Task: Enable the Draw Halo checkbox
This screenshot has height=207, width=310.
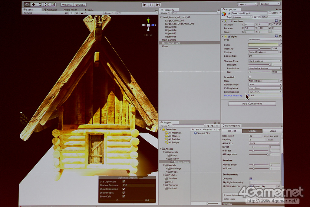Action: point(250,77)
